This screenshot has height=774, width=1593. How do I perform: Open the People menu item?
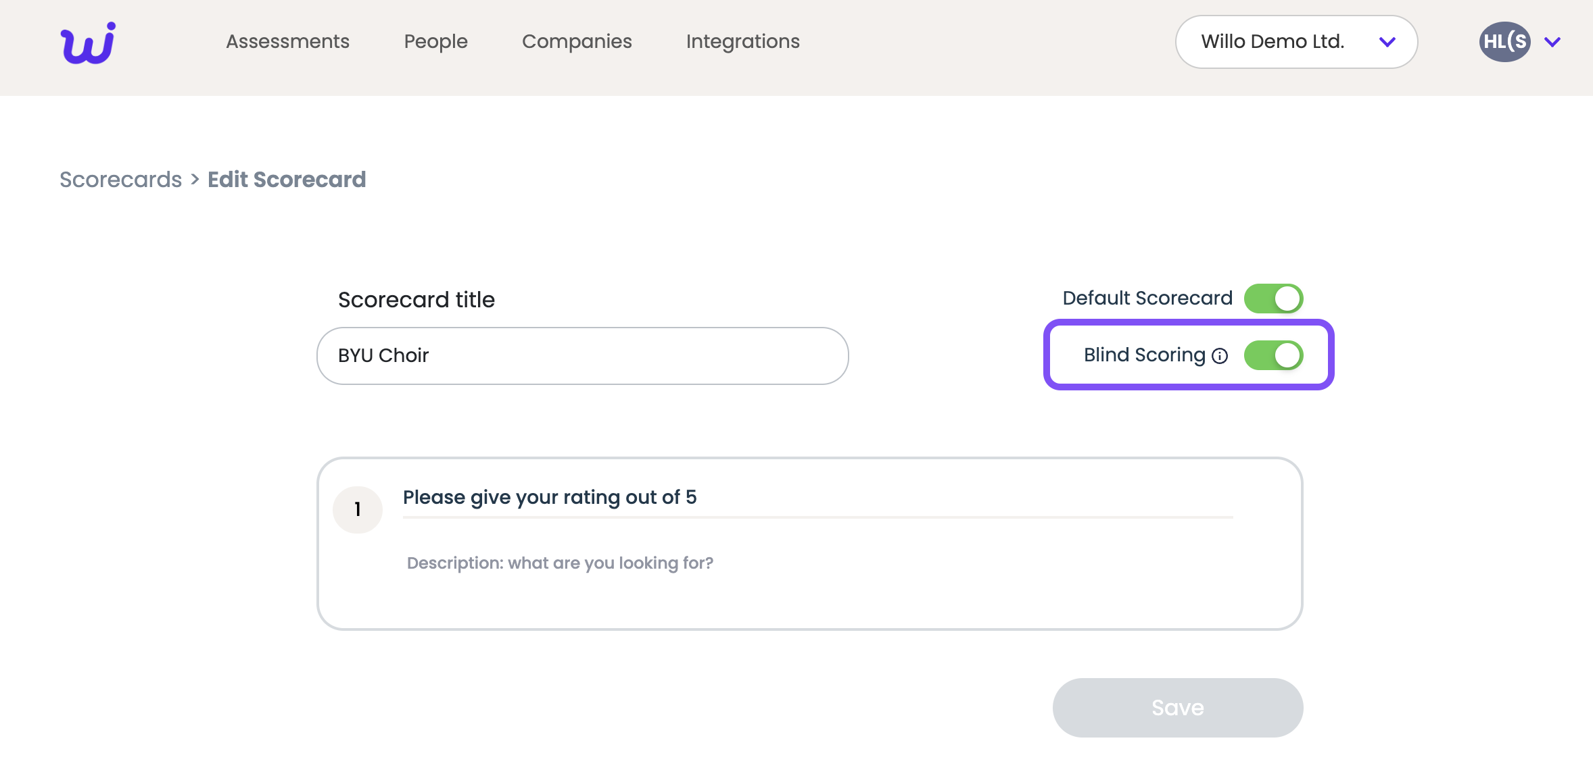pyautogui.click(x=435, y=42)
